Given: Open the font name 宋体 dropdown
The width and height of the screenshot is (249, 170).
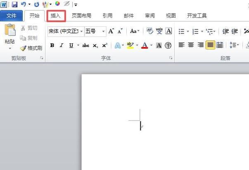Looking at the screenshot, I should tap(81, 31).
